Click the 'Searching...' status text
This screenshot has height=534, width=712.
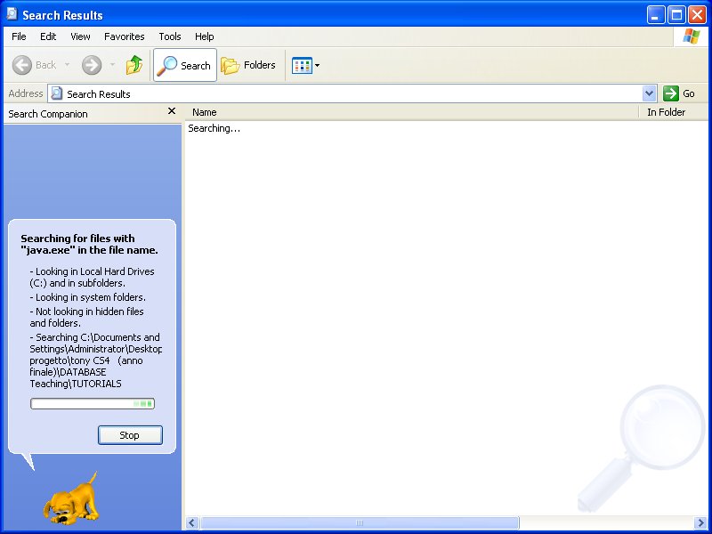[214, 128]
